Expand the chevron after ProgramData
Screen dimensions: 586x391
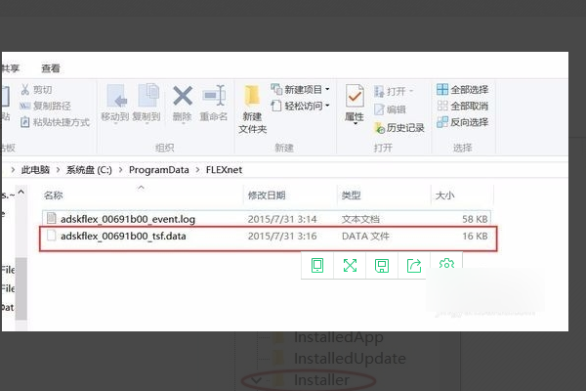197,170
